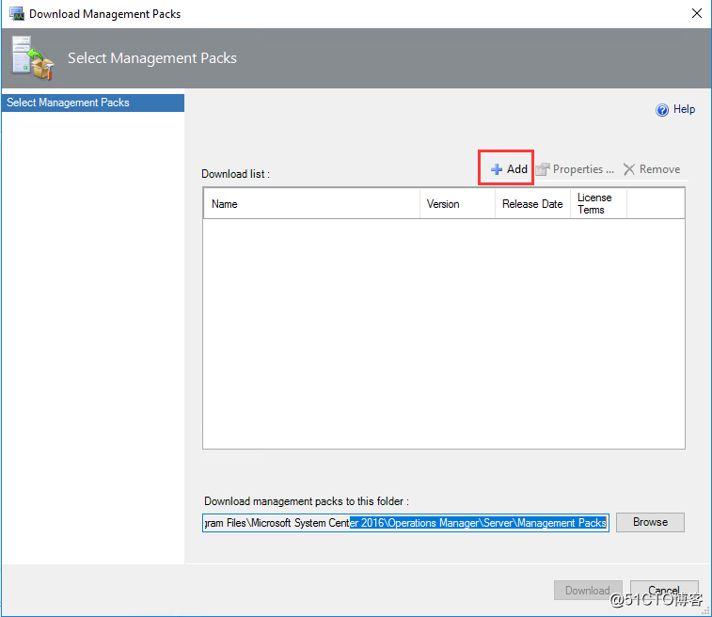Click the Add button in the download list toolbar
Image resolution: width=712 pixels, height=617 pixels.
coord(509,169)
